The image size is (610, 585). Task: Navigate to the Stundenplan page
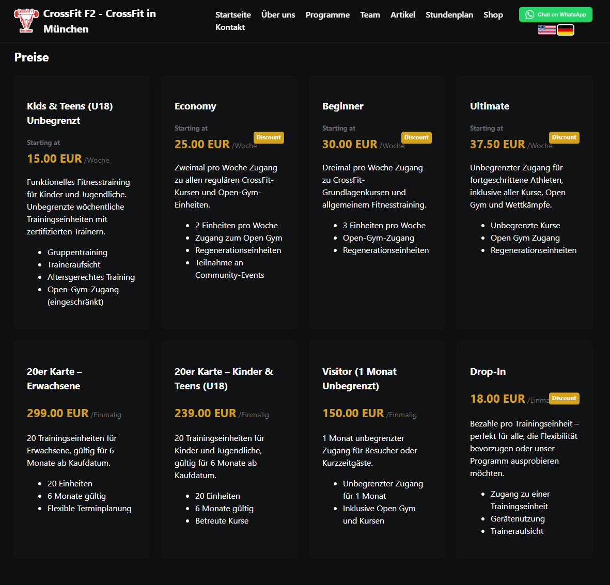pyautogui.click(x=449, y=14)
